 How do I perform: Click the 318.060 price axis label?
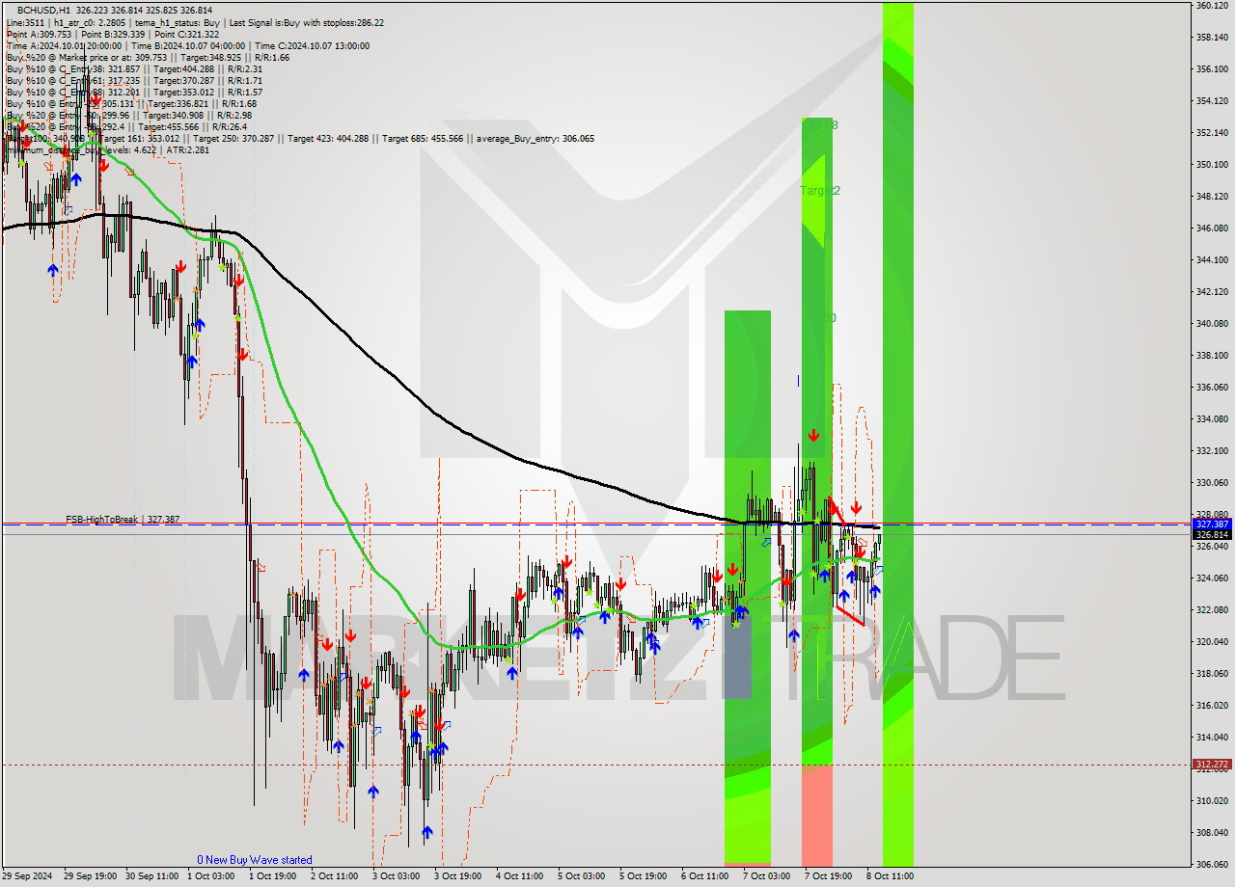pyautogui.click(x=1211, y=674)
